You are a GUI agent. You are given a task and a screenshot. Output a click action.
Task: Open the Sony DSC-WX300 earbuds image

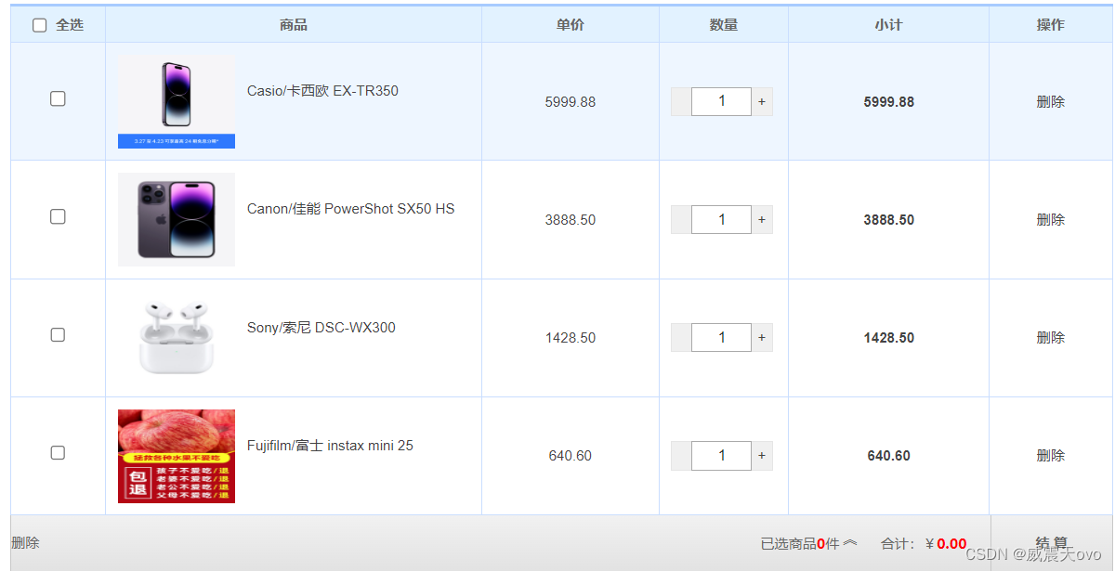(x=177, y=337)
